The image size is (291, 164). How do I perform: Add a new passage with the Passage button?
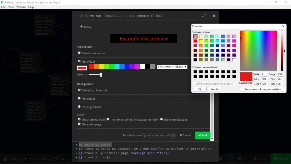point(281,158)
